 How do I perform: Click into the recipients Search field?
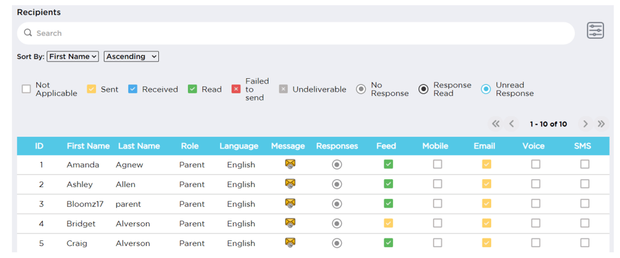[296, 33]
